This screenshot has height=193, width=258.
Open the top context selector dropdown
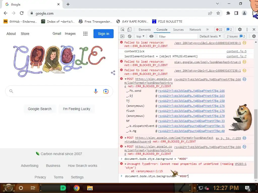tap(140, 36)
